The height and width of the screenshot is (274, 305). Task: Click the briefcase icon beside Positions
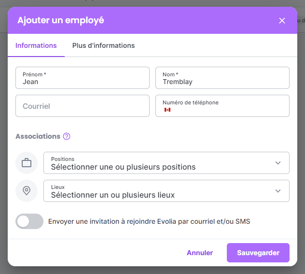[27, 163]
